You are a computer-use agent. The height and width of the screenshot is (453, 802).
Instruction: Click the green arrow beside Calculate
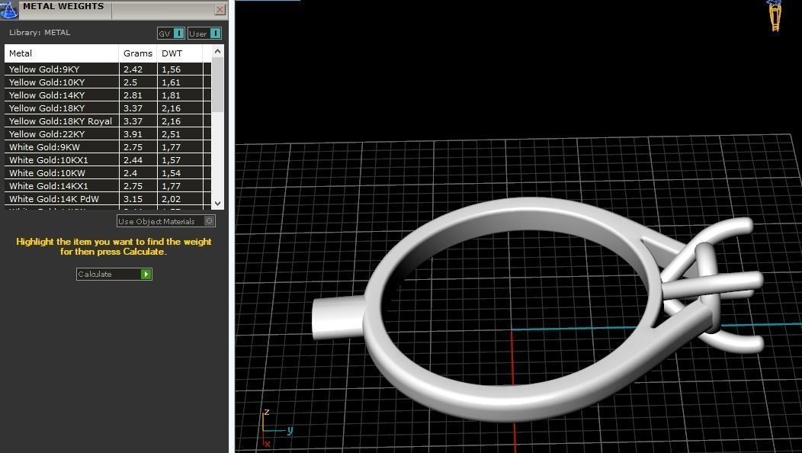pos(146,275)
